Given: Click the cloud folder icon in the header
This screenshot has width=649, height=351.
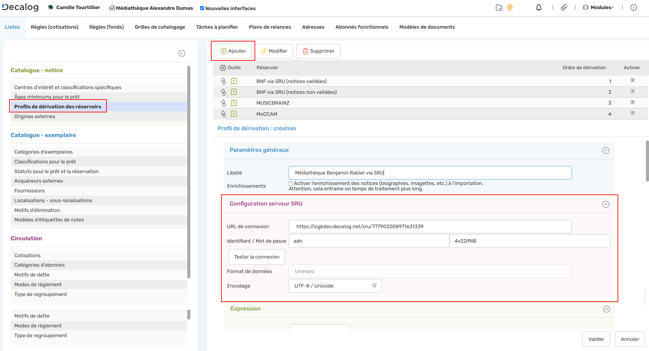Looking at the screenshot, I should tap(499, 7).
